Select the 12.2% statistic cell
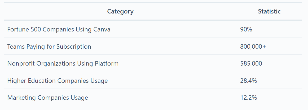Screen dimensions: 308x110 click(x=269, y=98)
